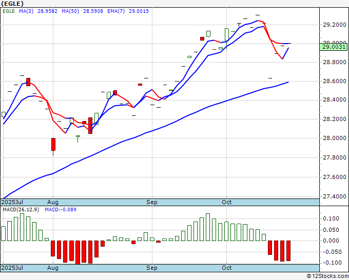349x280 pixels.
Task: Click the MACD(26,12,9) indicator label
Action: tap(21, 210)
